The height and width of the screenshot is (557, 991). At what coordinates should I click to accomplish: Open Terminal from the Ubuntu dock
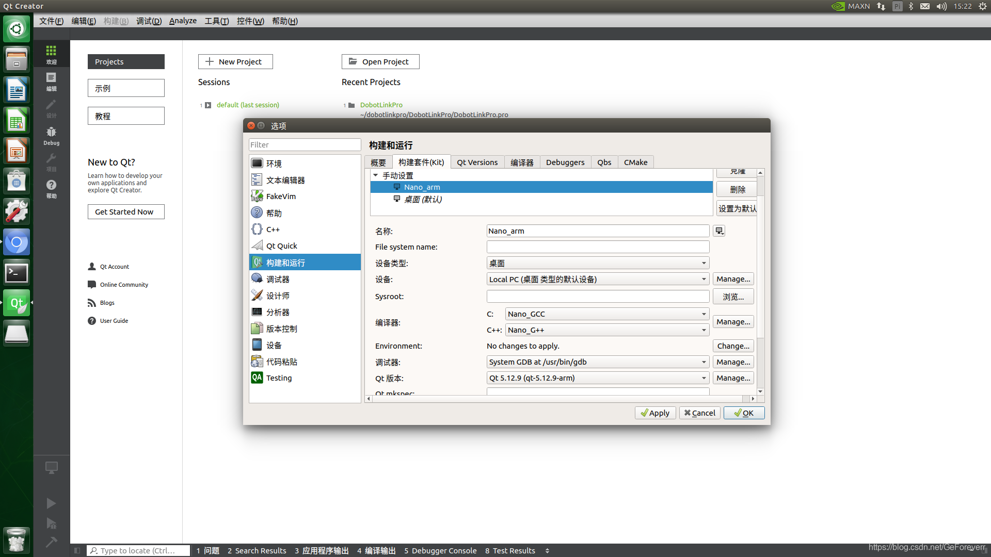pyautogui.click(x=16, y=273)
